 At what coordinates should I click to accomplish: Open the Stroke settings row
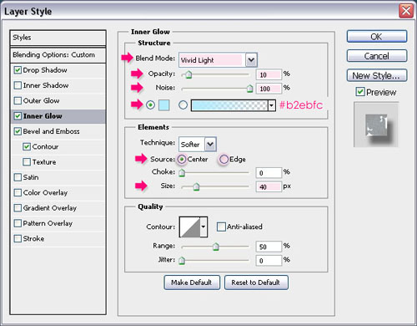pos(58,238)
